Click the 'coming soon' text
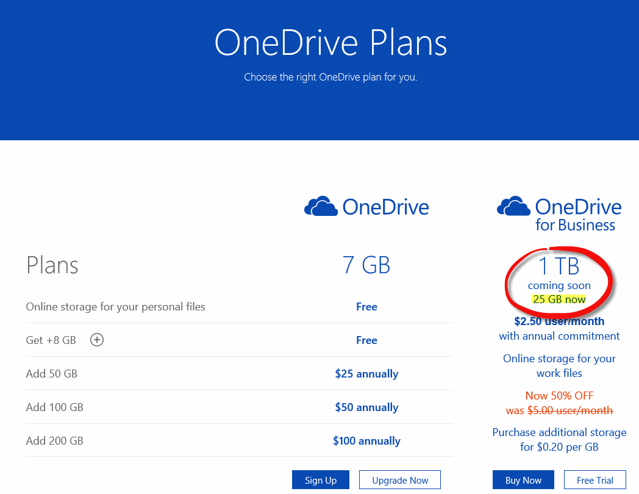 point(559,285)
